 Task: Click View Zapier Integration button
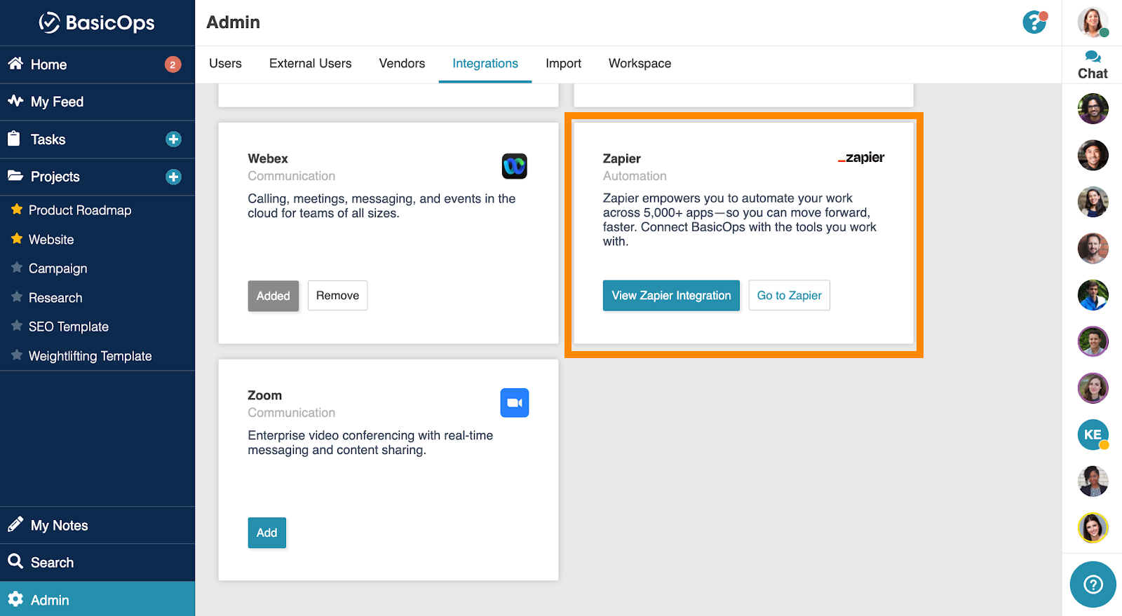coord(671,296)
